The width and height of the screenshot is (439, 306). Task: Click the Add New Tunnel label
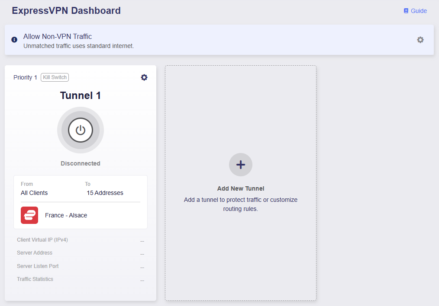[x=241, y=188]
